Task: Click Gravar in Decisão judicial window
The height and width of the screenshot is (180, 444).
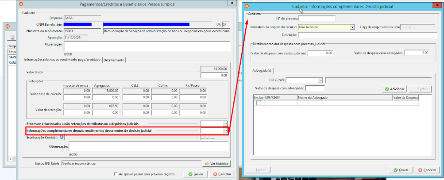Action: [400, 170]
